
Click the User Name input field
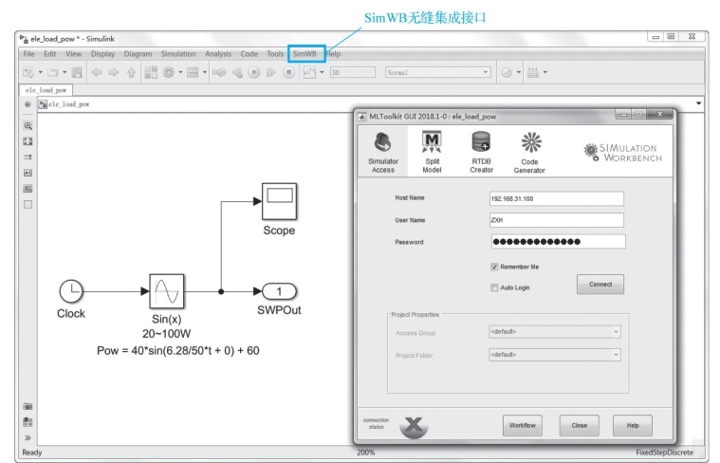point(557,220)
